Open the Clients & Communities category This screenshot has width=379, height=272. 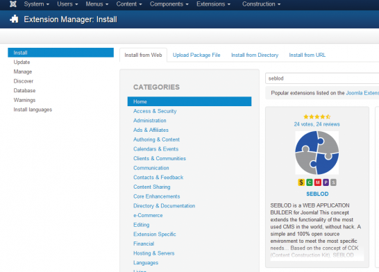160,158
